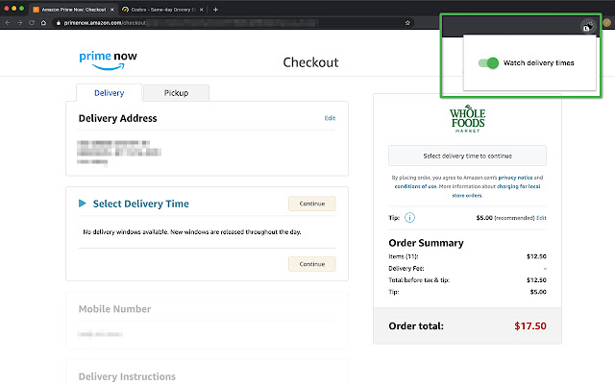Screen dimensions: 615x384
Task: Click the Whole Foods Market logo
Action: click(x=467, y=119)
